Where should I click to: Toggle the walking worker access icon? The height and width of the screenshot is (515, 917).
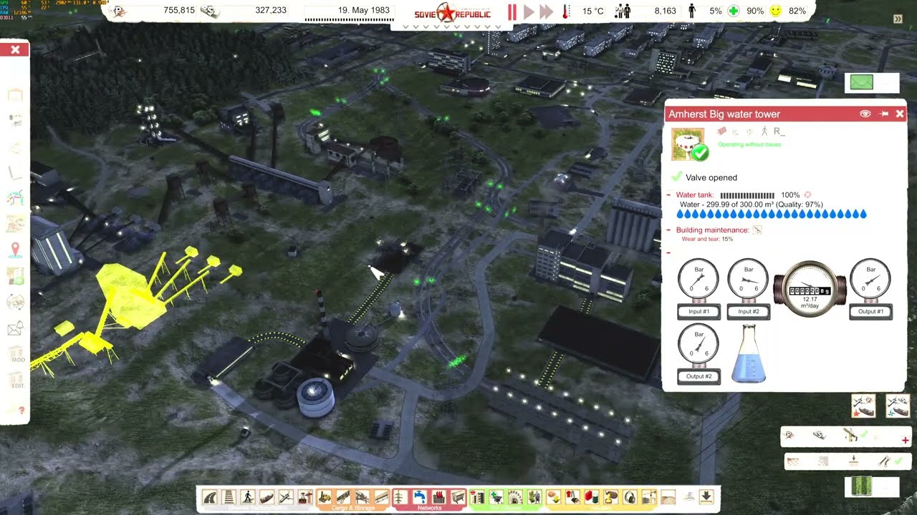pyautogui.click(x=764, y=132)
